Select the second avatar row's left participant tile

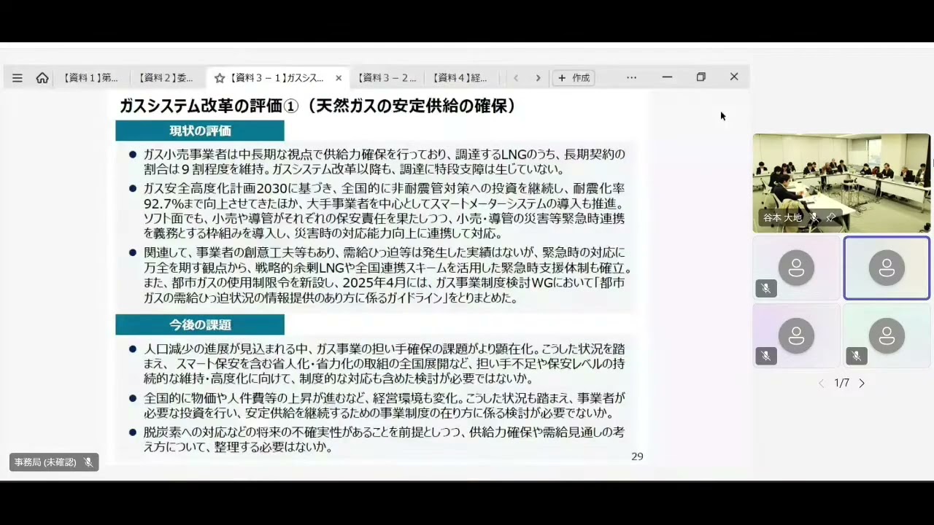(797, 335)
